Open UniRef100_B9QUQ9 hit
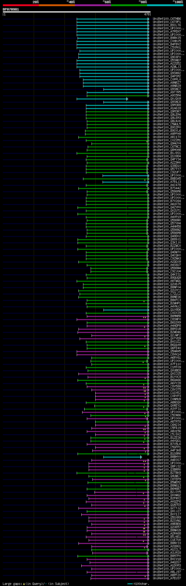 [167, 278]
